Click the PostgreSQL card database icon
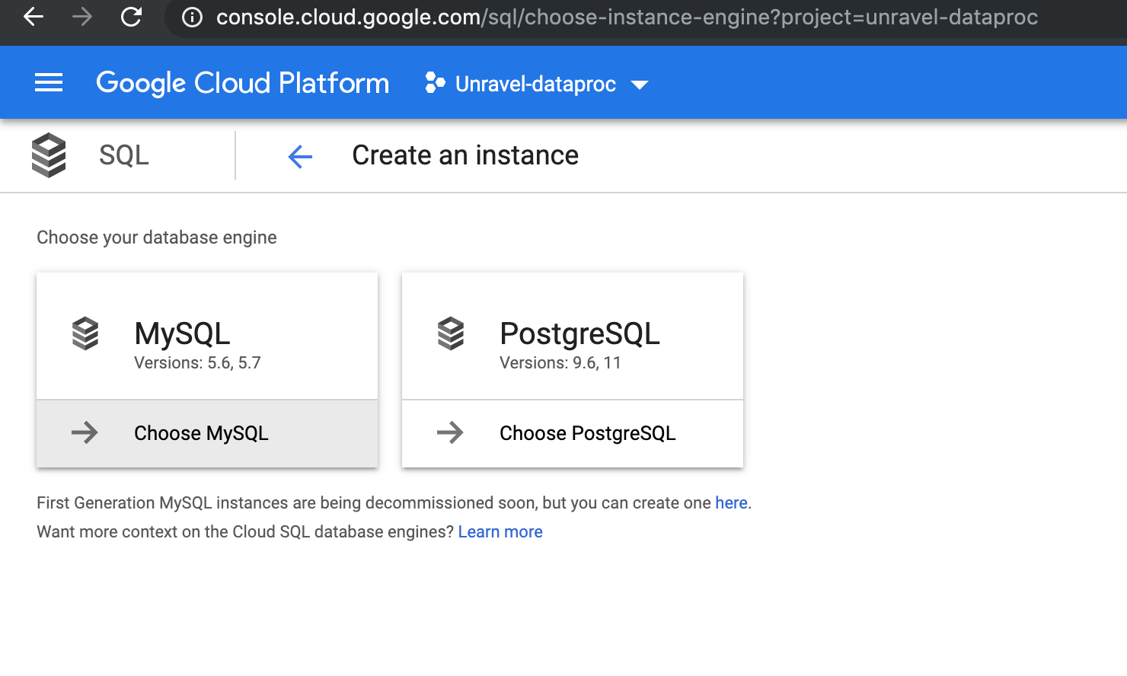Viewport: 1127px width, 676px height. point(451,333)
